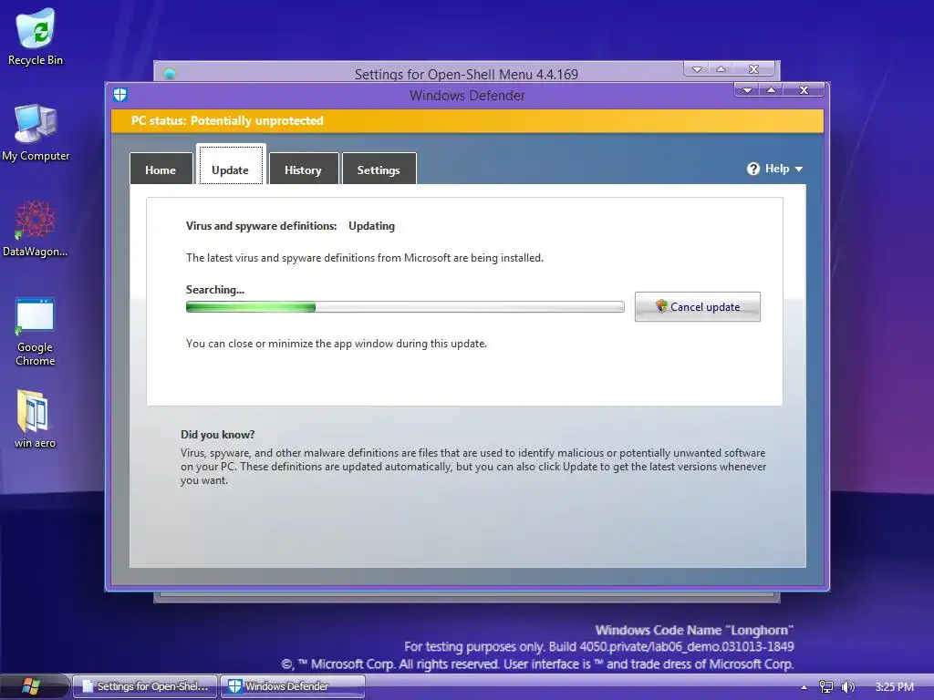Click the Open-Shell settings window title icon

tap(170, 74)
